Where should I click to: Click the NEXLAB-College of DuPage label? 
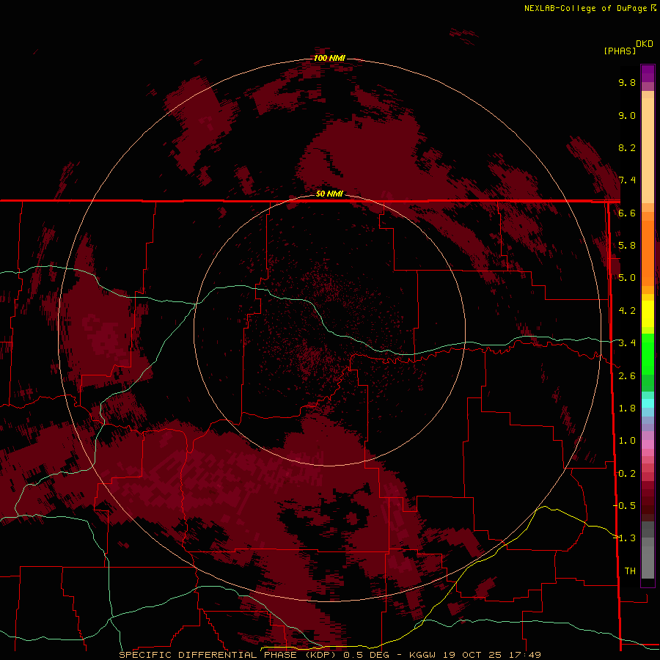(585, 8)
